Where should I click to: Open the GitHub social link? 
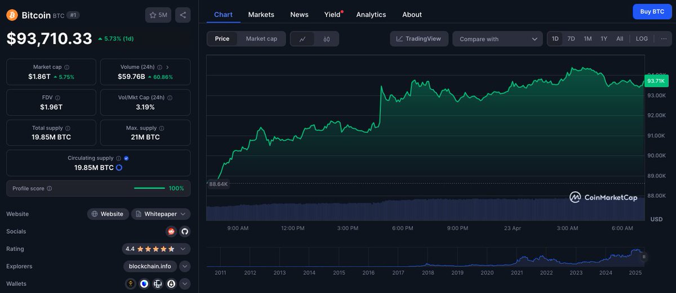coord(184,231)
